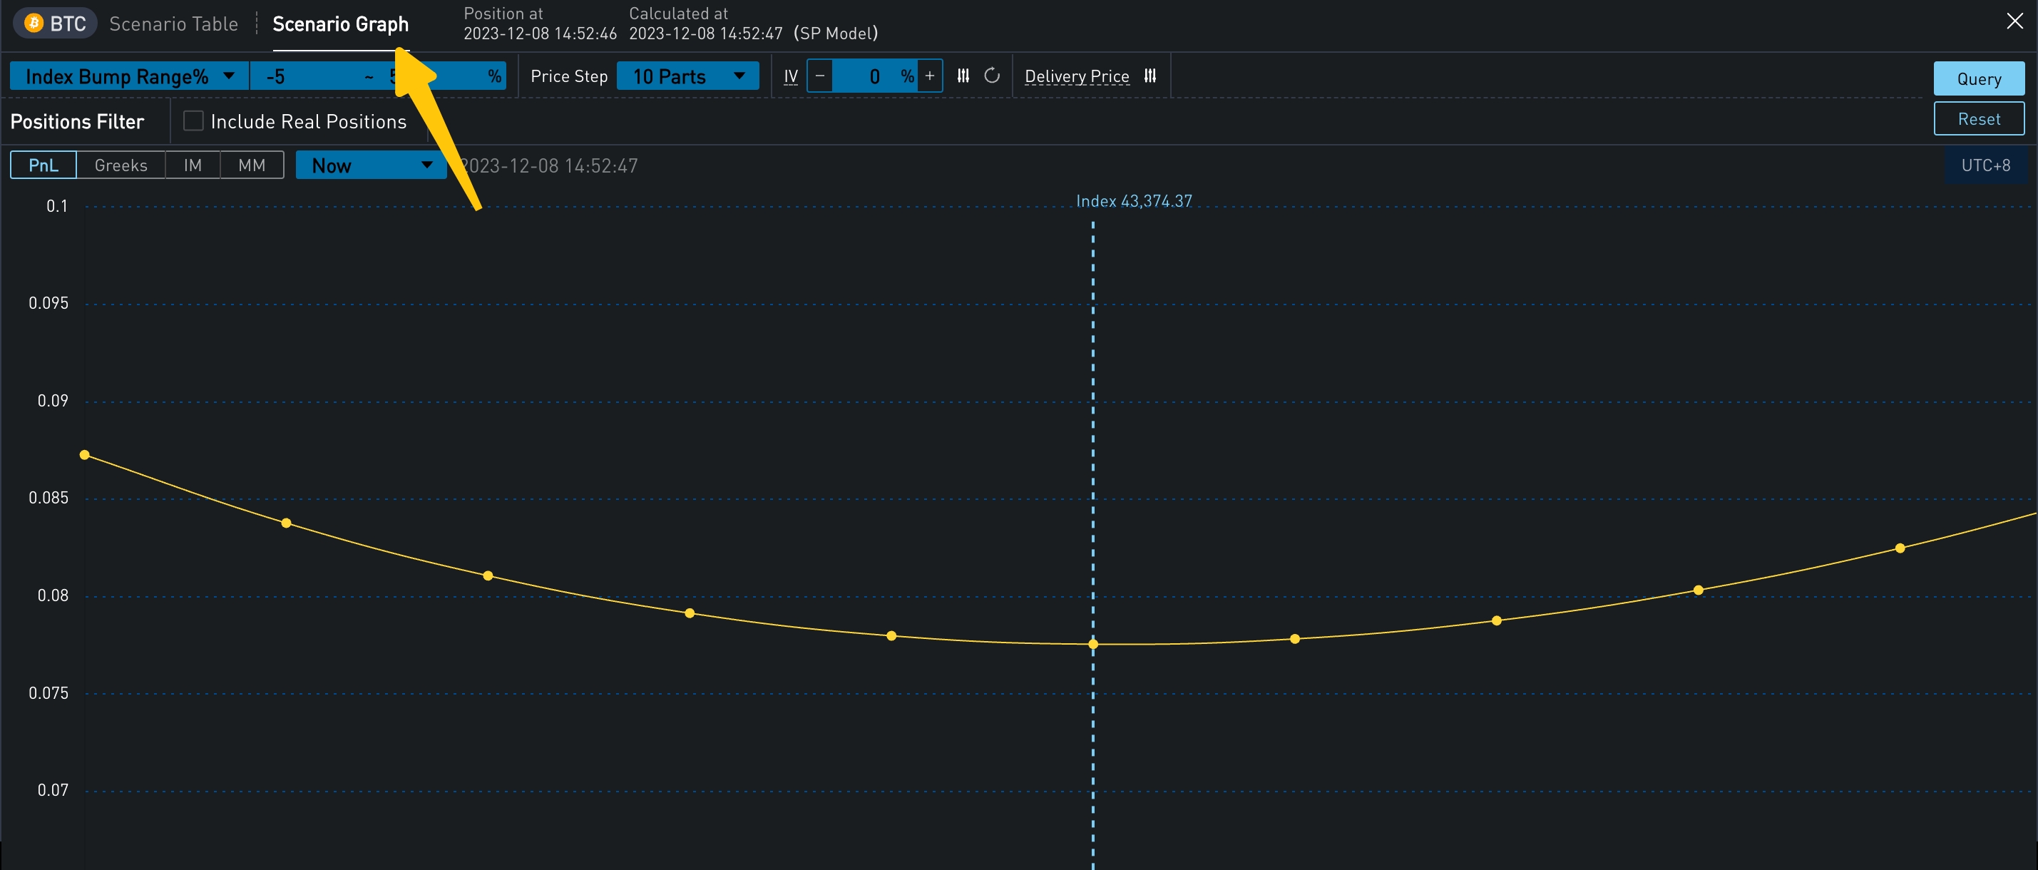Viewport: 2038px width, 870px height.
Task: Switch chart to MM view
Action: pos(252,165)
